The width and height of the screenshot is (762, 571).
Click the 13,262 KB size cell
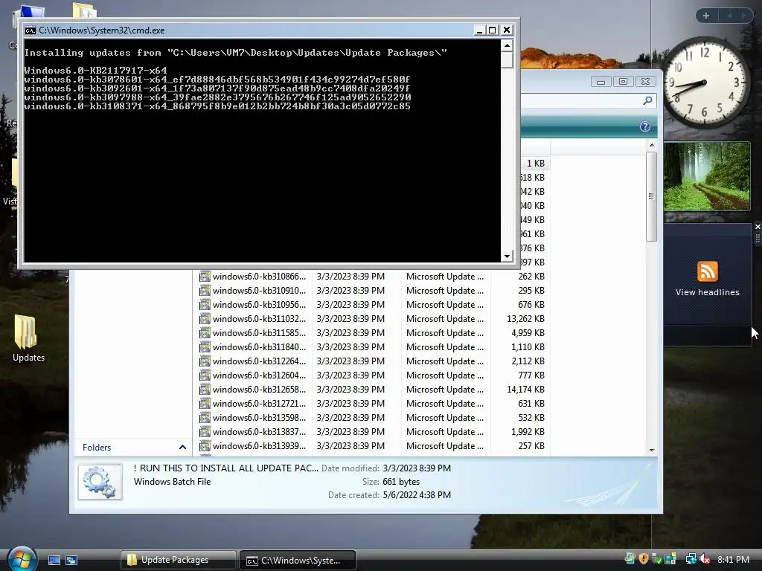(525, 318)
